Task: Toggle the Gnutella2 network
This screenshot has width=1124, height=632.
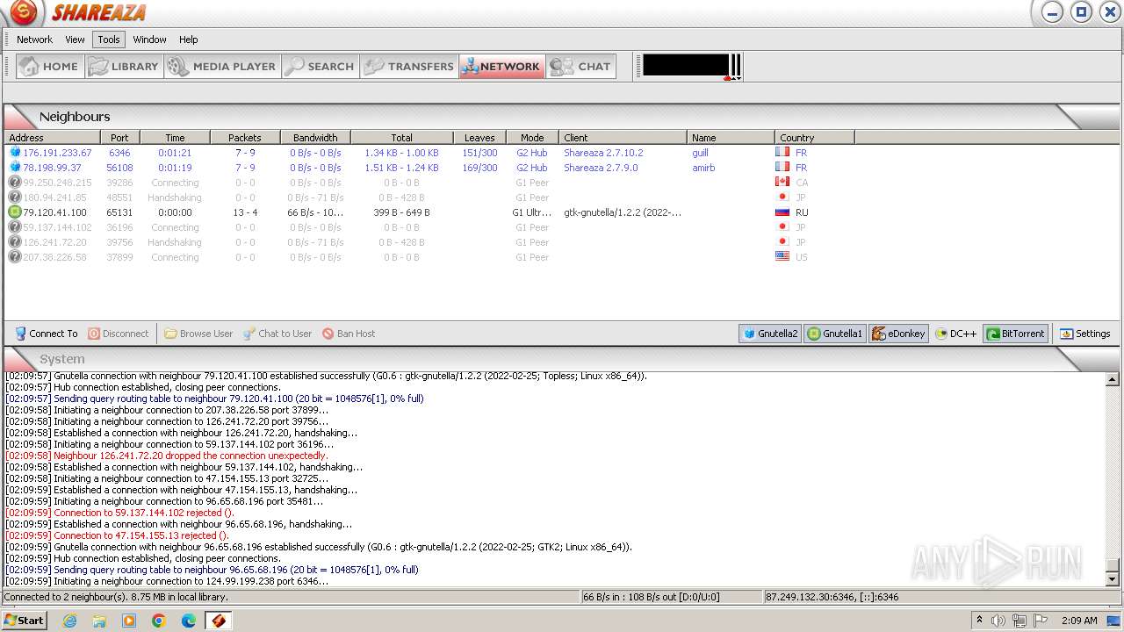Action: tap(770, 334)
